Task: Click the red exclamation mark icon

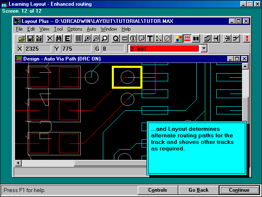Action: [x=246, y=38]
